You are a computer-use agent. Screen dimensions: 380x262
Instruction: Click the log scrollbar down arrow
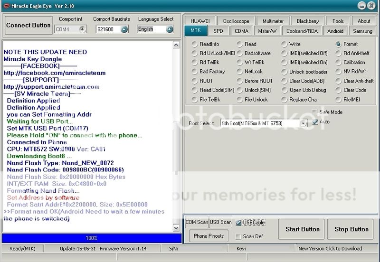(x=176, y=228)
